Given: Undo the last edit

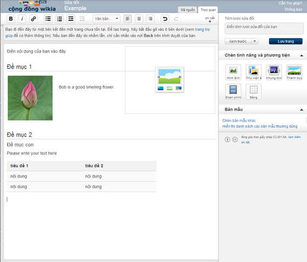Looking at the screenshot, I should (x=165, y=19).
